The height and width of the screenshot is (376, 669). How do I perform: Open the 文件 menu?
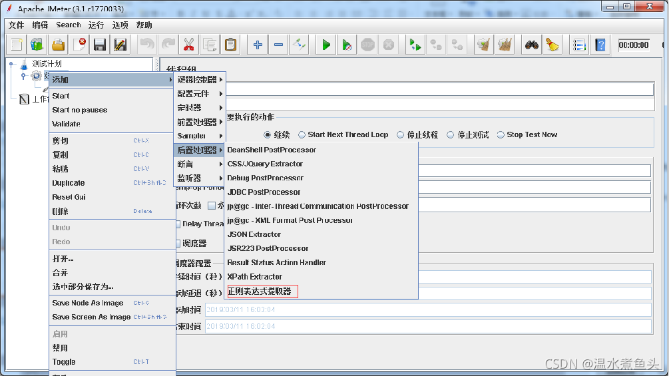[16, 25]
